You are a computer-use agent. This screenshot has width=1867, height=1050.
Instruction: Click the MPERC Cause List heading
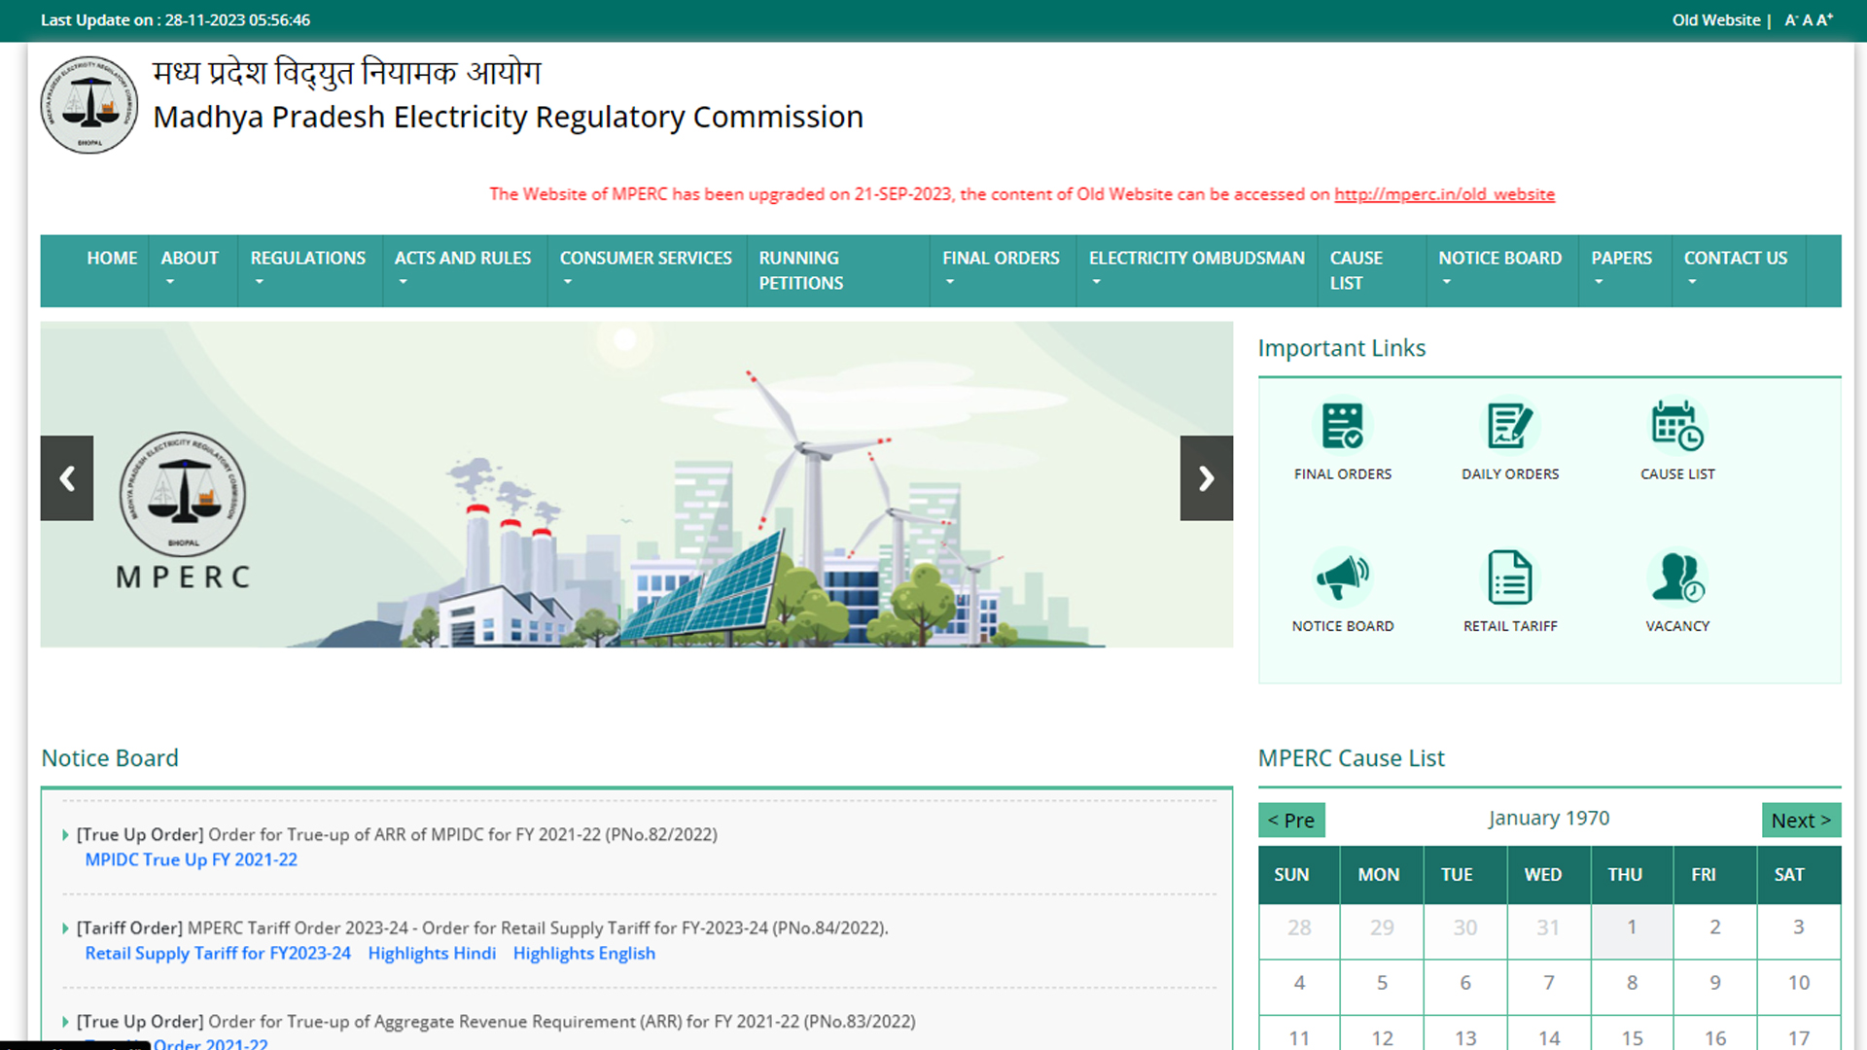coord(1352,758)
